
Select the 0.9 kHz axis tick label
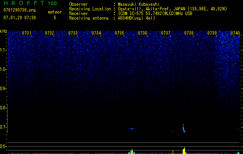[x=3, y=89]
